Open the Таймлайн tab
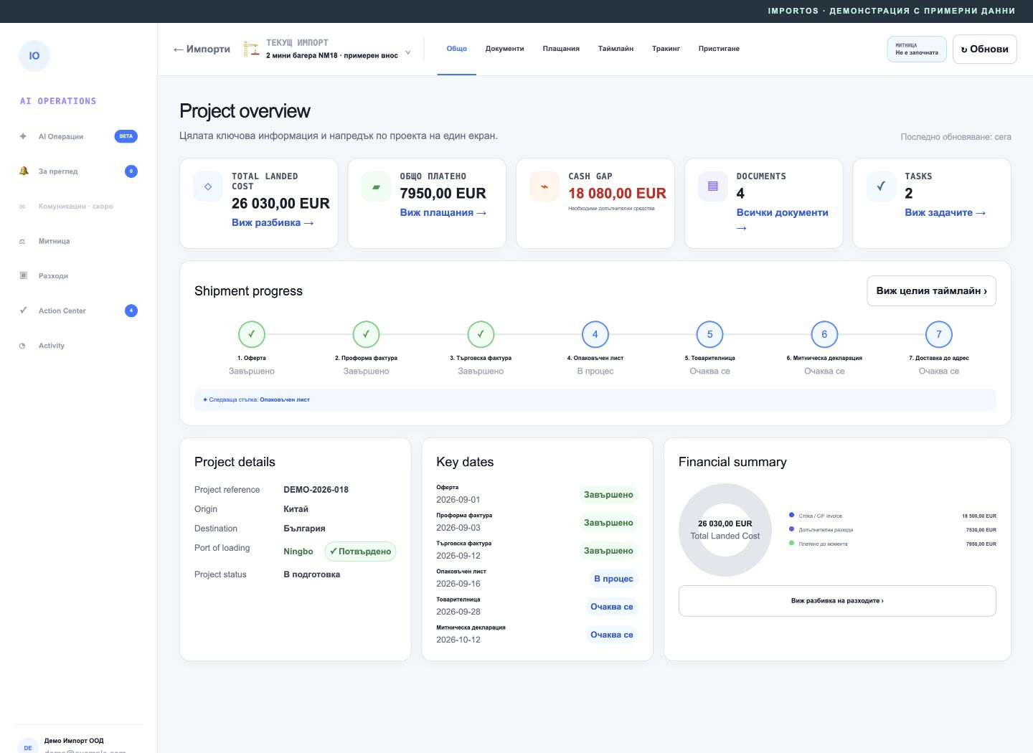The image size is (1033, 753). pyautogui.click(x=615, y=49)
